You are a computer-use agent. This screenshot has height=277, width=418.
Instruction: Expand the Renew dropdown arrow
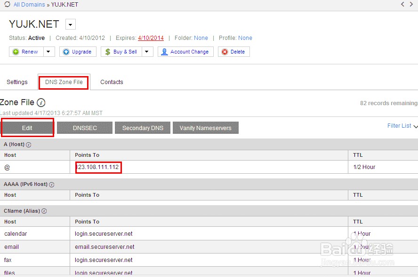click(48, 52)
